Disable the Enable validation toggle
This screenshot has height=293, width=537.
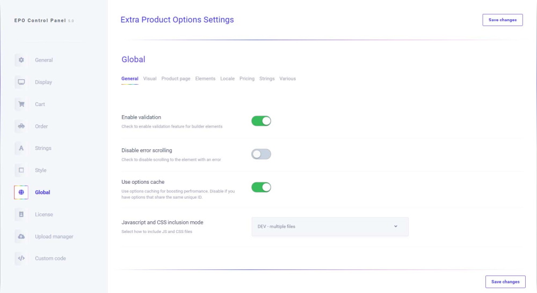pos(261,121)
